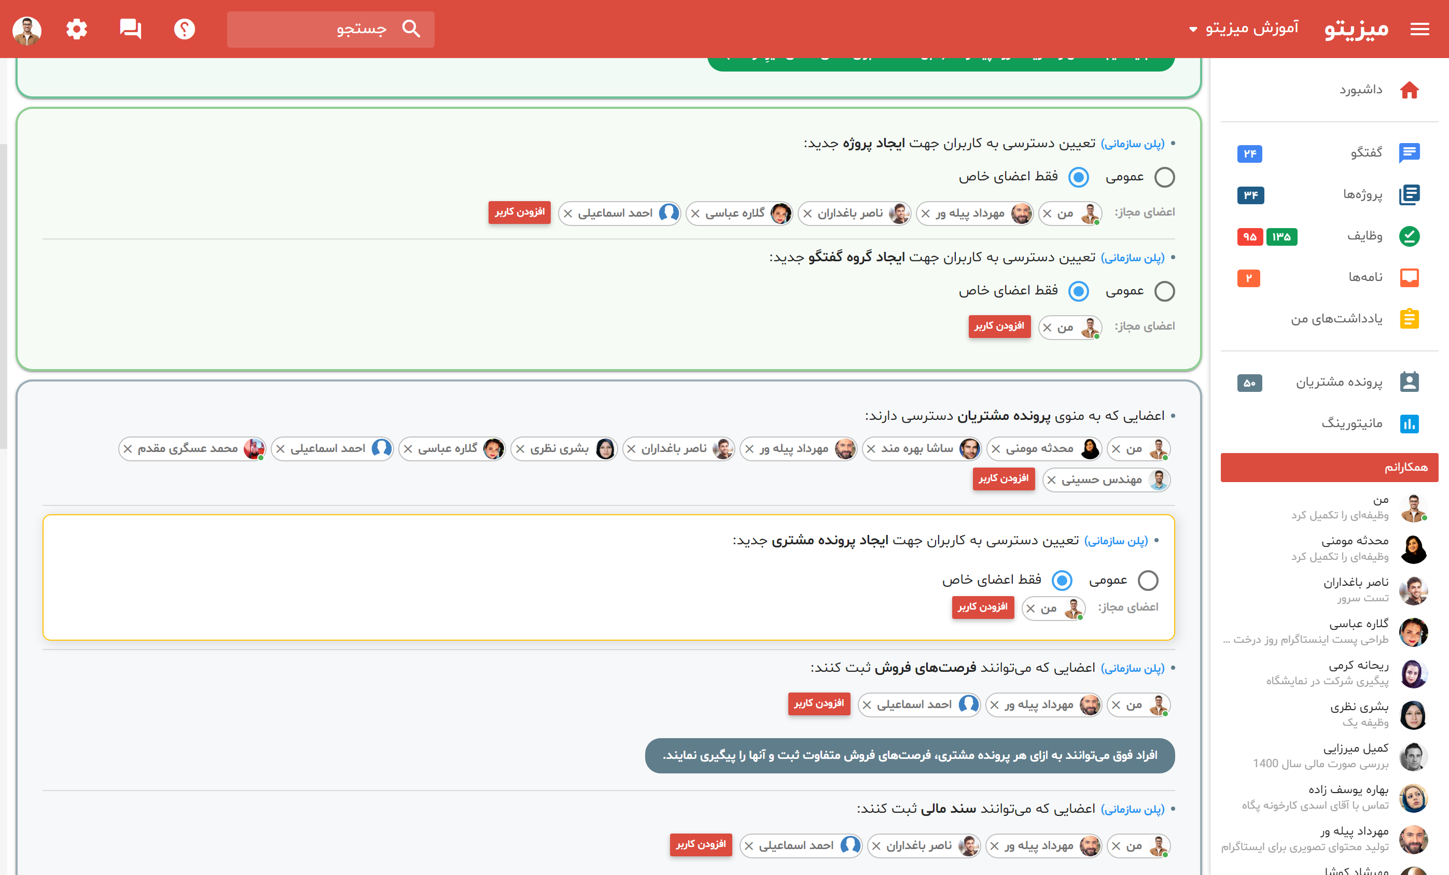The height and width of the screenshot is (875, 1449).
Task: Remove مهندس حسینی from customer menu access
Action: (1051, 480)
